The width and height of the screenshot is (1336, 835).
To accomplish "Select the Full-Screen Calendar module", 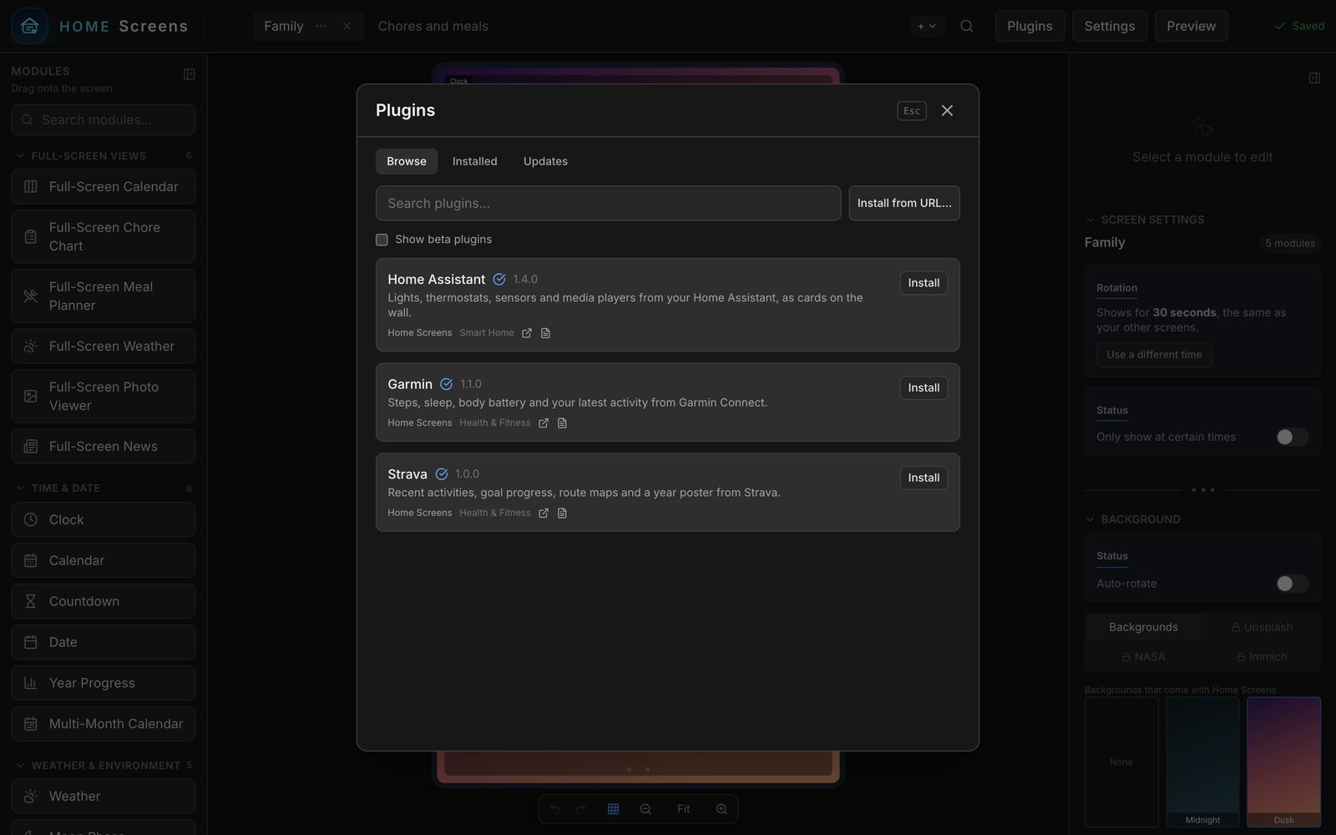I will pos(104,186).
